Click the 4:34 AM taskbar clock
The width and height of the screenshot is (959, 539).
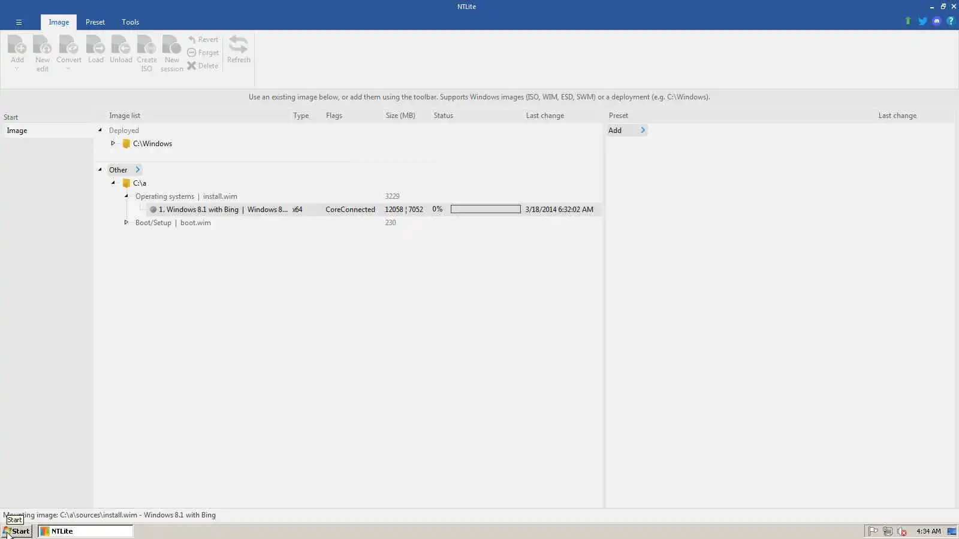point(928,531)
